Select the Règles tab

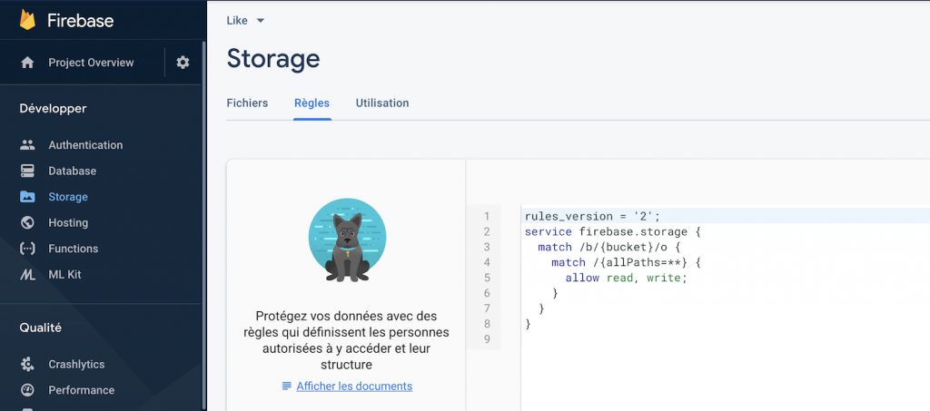pos(312,103)
